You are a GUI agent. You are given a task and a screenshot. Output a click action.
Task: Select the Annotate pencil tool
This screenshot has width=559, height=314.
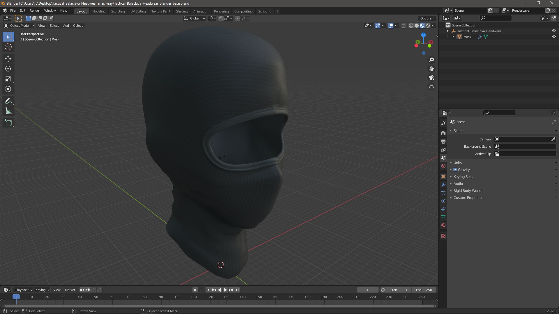click(8, 101)
